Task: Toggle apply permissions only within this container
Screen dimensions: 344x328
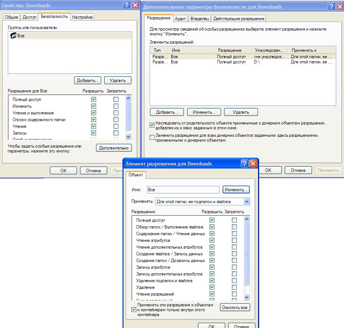Action: click(x=134, y=309)
